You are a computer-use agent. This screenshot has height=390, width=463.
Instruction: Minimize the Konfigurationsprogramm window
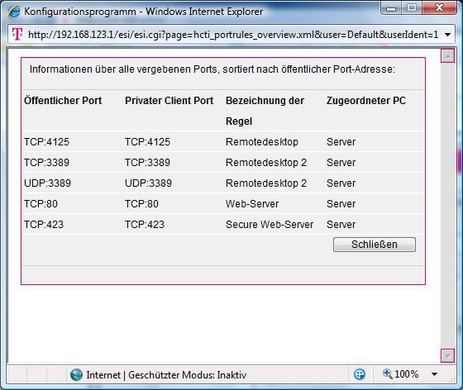pos(391,8)
